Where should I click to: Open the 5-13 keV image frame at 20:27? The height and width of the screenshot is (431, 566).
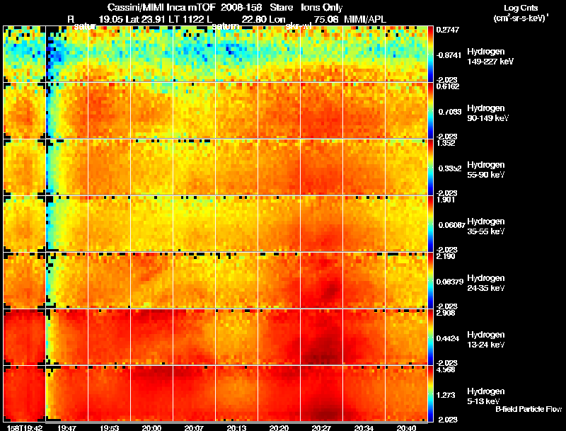point(321,393)
